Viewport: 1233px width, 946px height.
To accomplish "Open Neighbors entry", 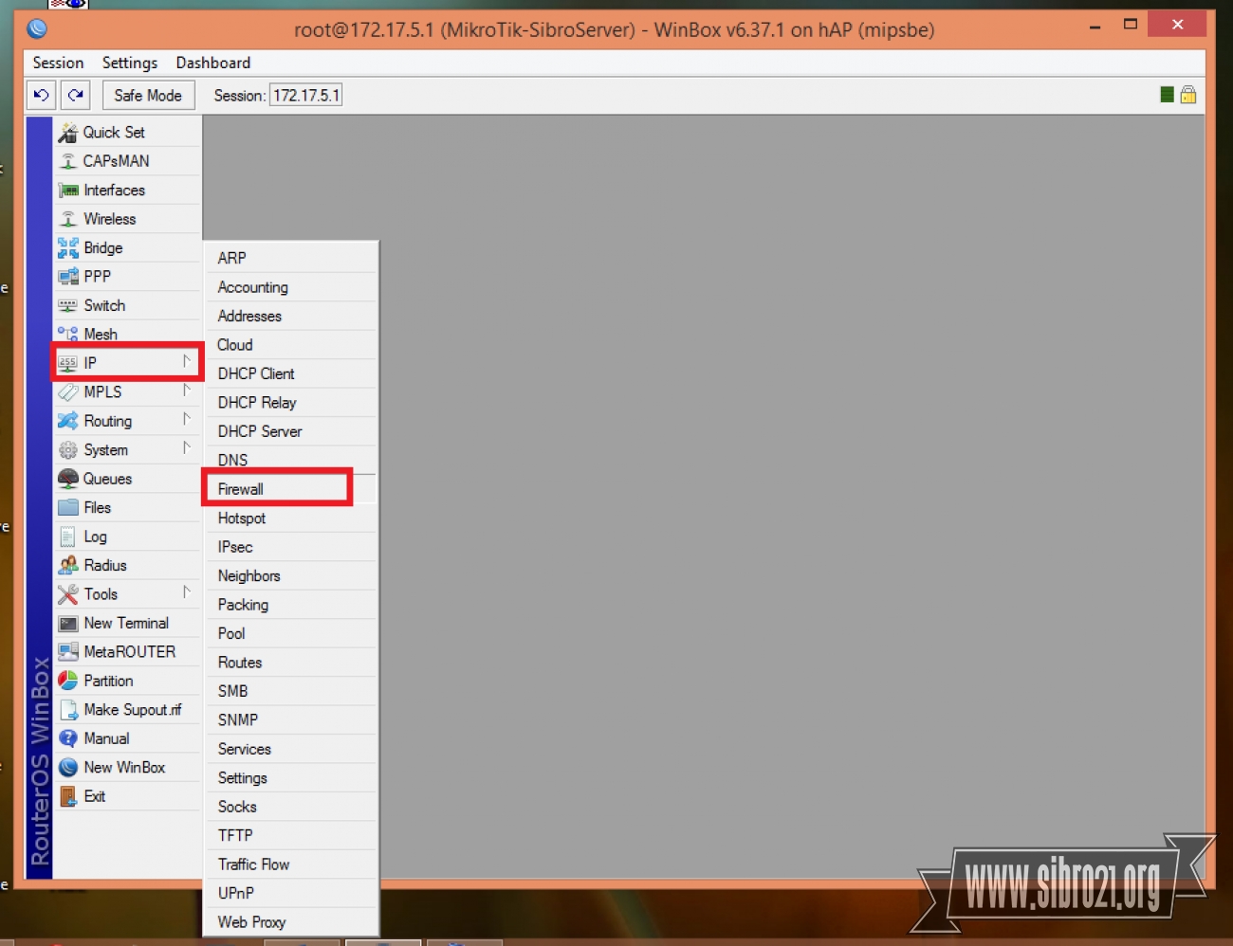I will 291,576.
